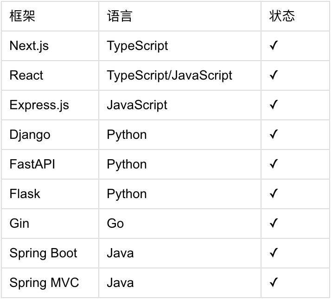This screenshot has height=299, width=332.
Task: Click the Express.js status checkmark
Action: [274, 105]
